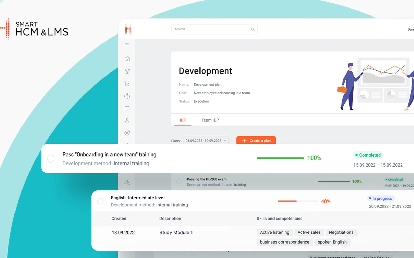Click the 18.09.2022 created date cell
The width and height of the screenshot is (414, 258).
pyautogui.click(x=123, y=233)
